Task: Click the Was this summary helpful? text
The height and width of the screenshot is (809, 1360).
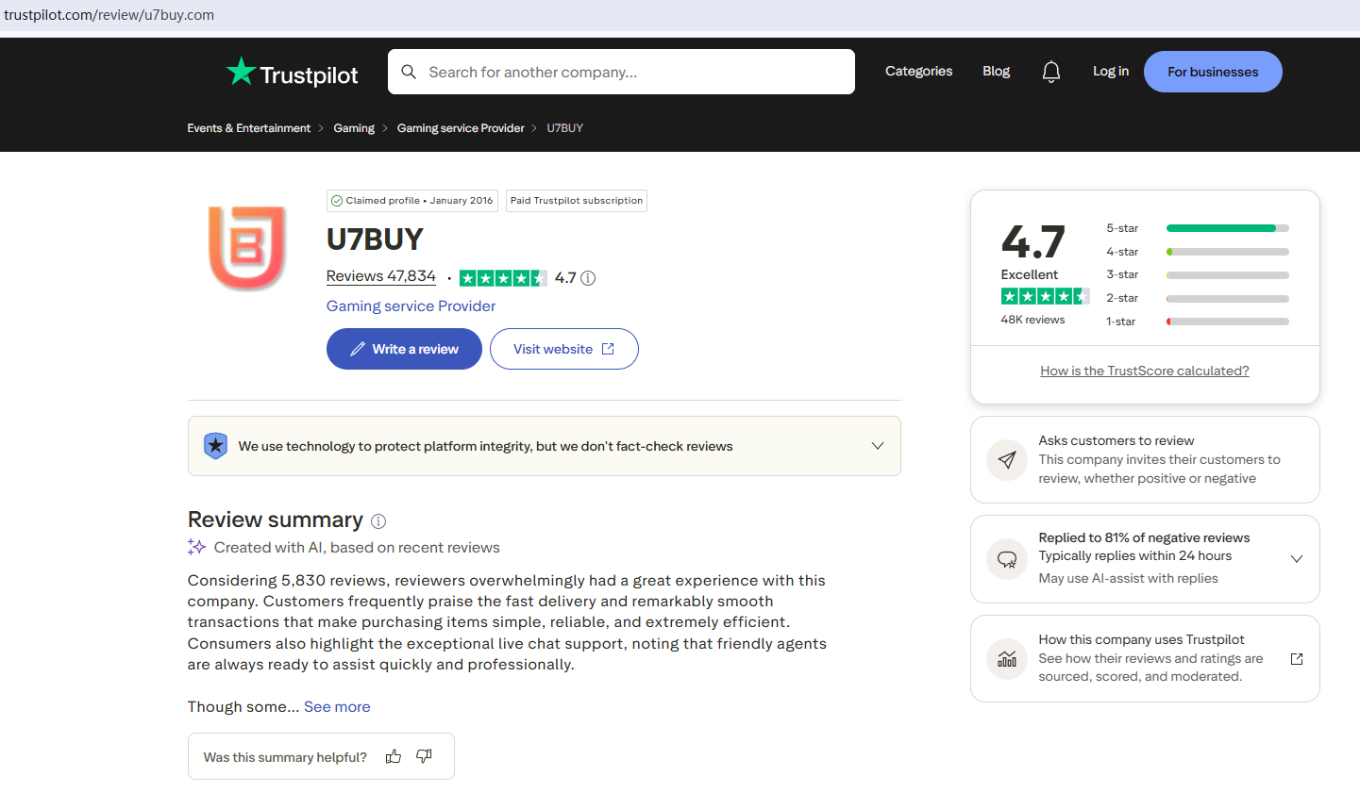Action: pyautogui.click(x=285, y=757)
